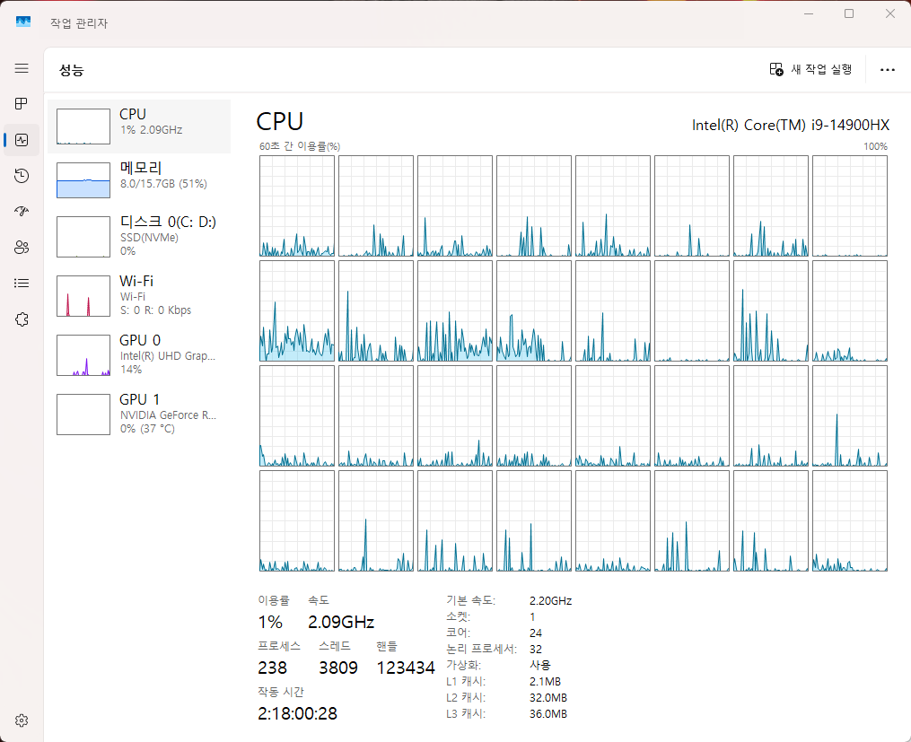Click the Task Manager title bar icon

(x=23, y=22)
